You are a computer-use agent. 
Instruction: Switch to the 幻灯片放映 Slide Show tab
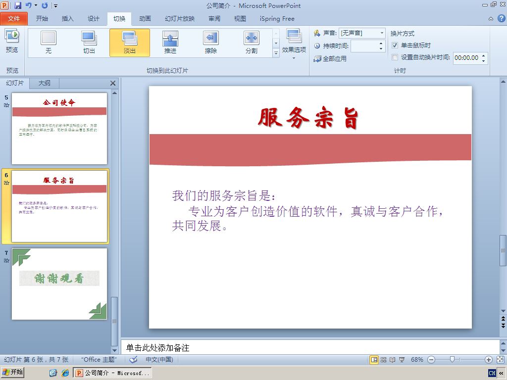180,19
